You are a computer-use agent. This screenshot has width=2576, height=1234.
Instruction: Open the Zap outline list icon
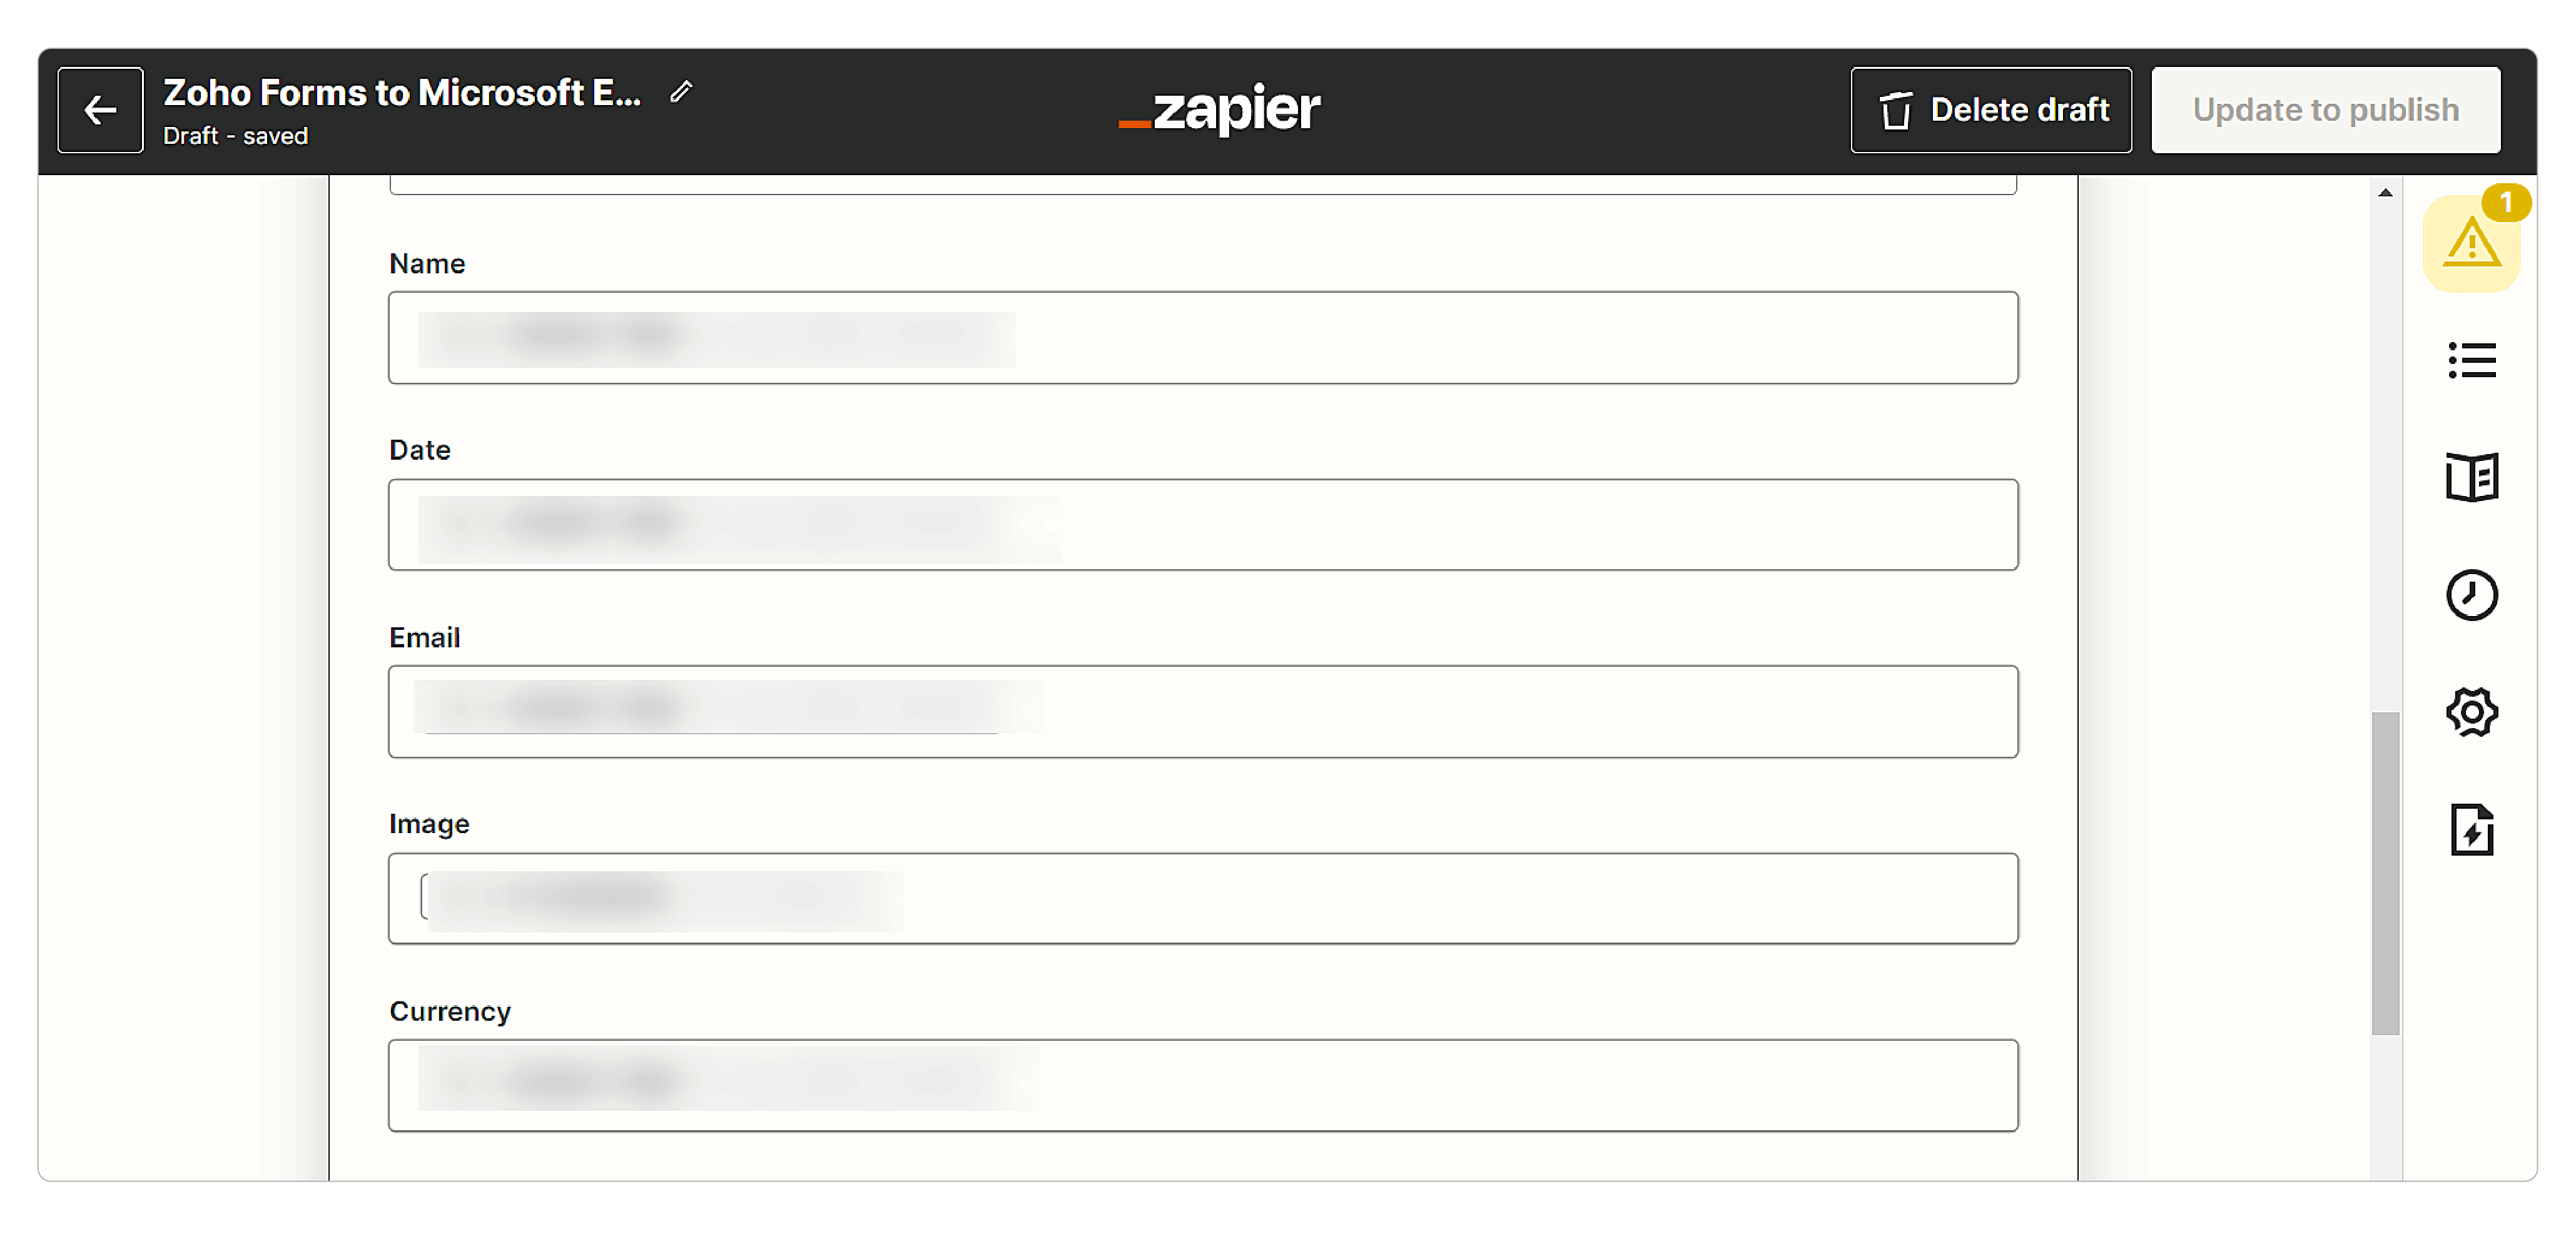(2472, 360)
